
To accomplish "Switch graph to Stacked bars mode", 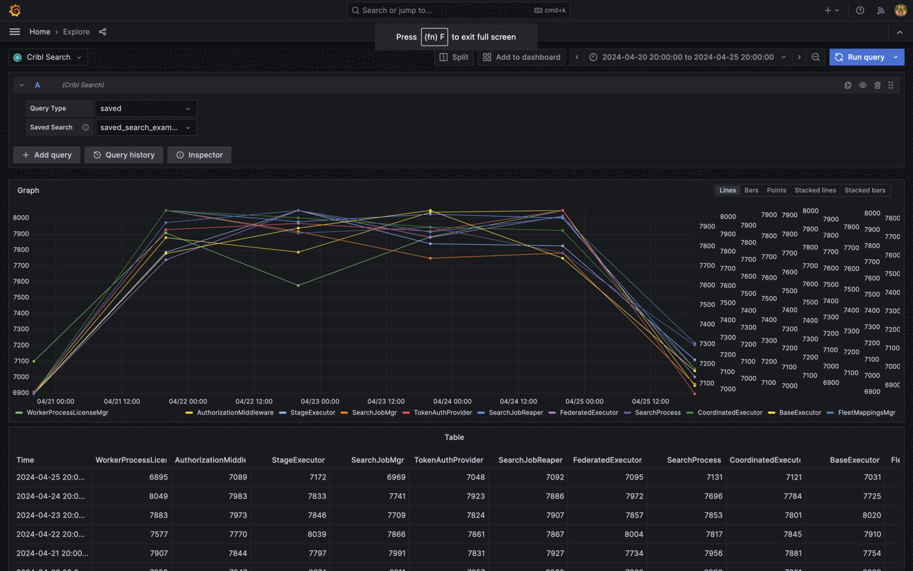I will tap(865, 190).
